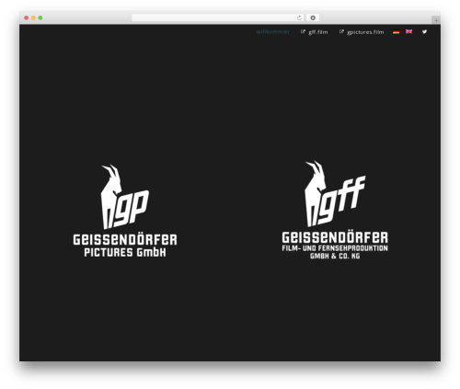The width and height of the screenshot is (460, 389).
Task: Click the red close window dot
Action: pos(27,18)
